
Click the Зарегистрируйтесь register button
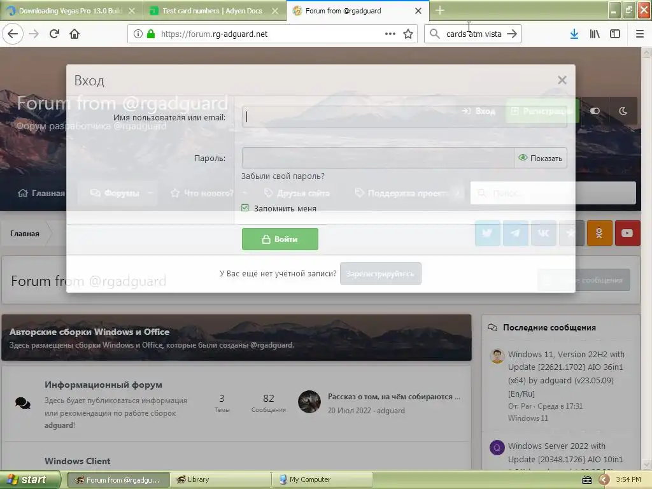pyautogui.click(x=381, y=274)
